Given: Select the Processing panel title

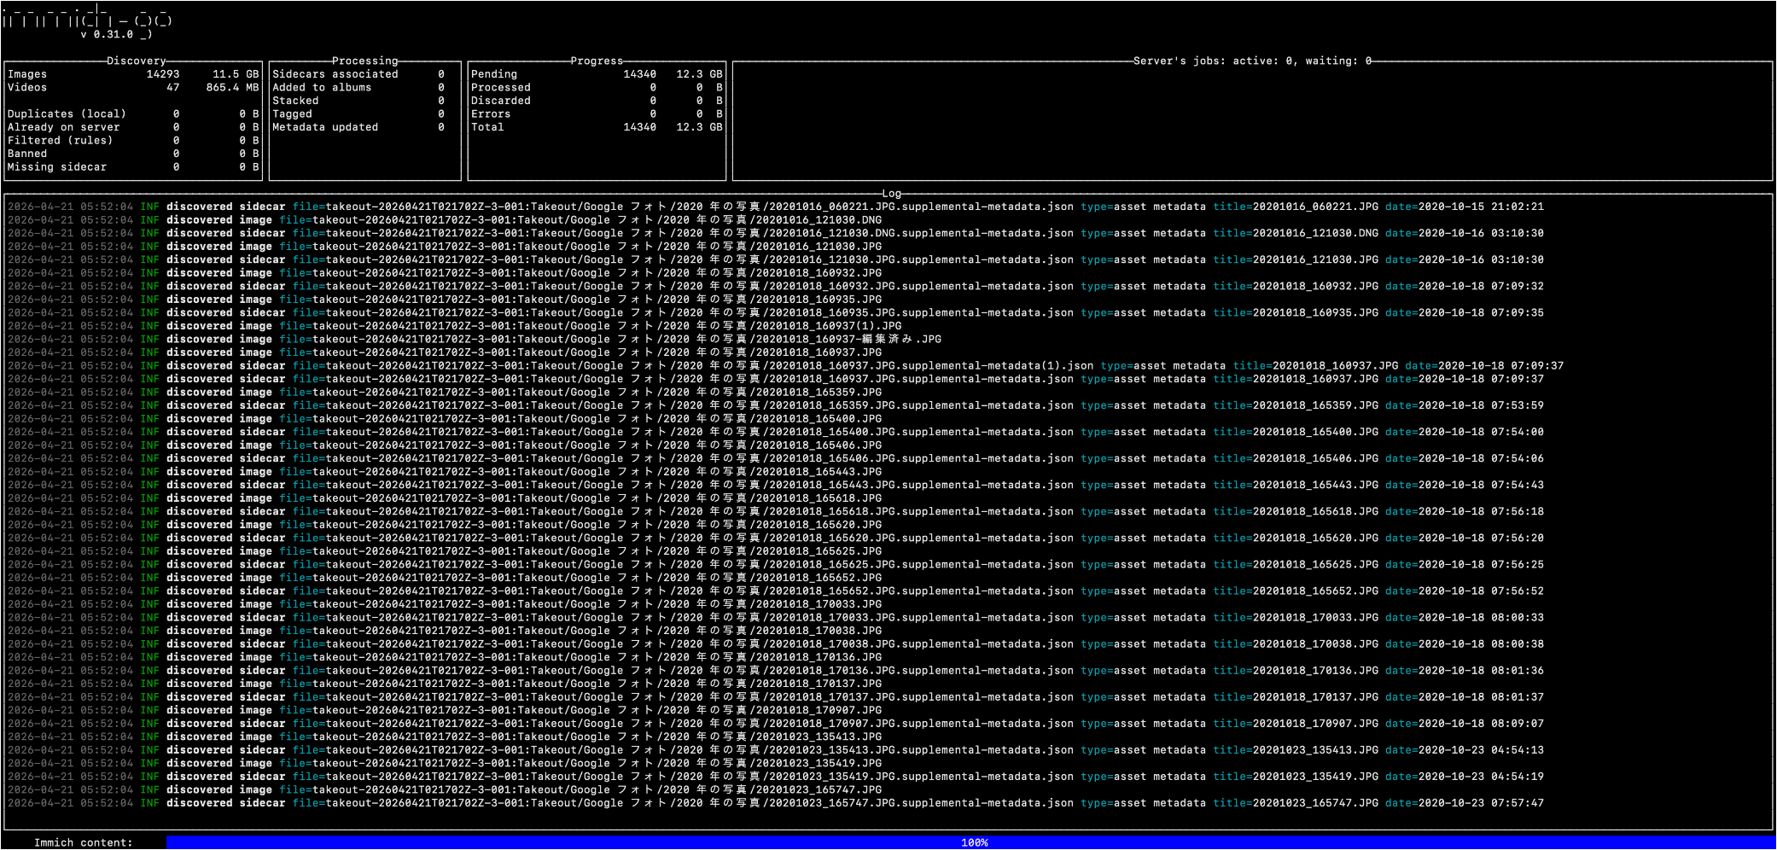Looking at the screenshot, I should tap(364, 61).
